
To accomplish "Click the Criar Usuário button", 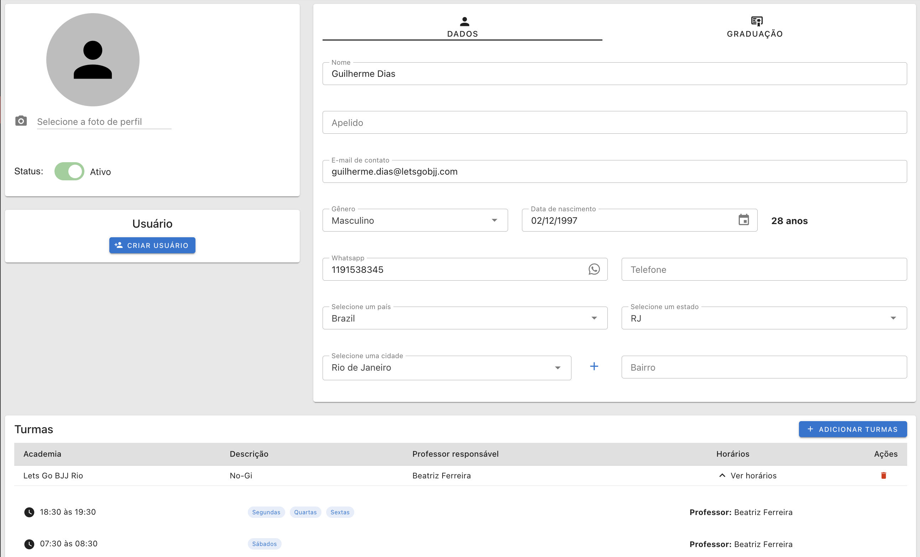I will (x=152, y=245).
